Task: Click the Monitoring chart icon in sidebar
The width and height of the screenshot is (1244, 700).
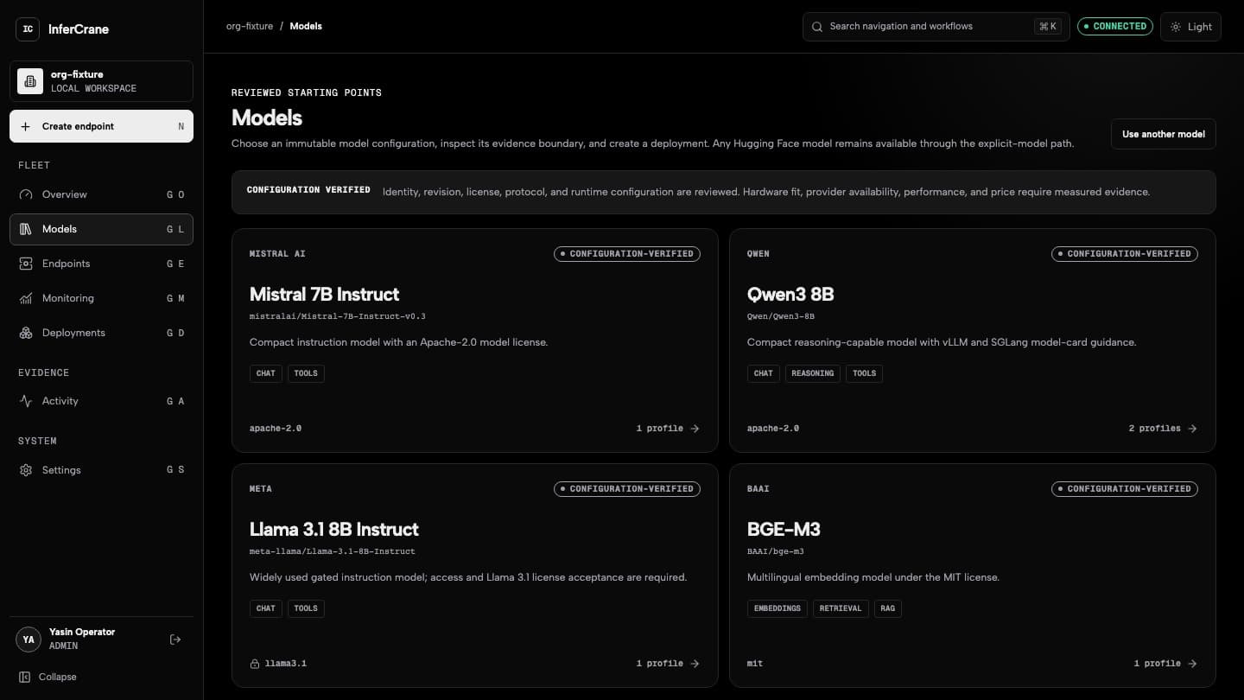Action: pyautogui.click(x=26, y=298)
